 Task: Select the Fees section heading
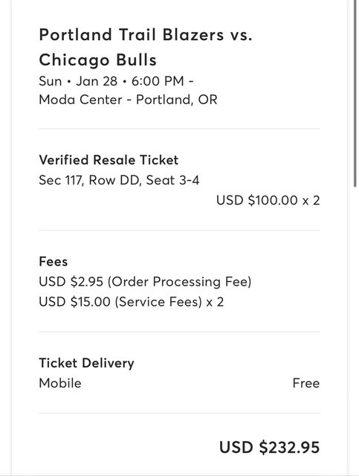click(53, 261)
